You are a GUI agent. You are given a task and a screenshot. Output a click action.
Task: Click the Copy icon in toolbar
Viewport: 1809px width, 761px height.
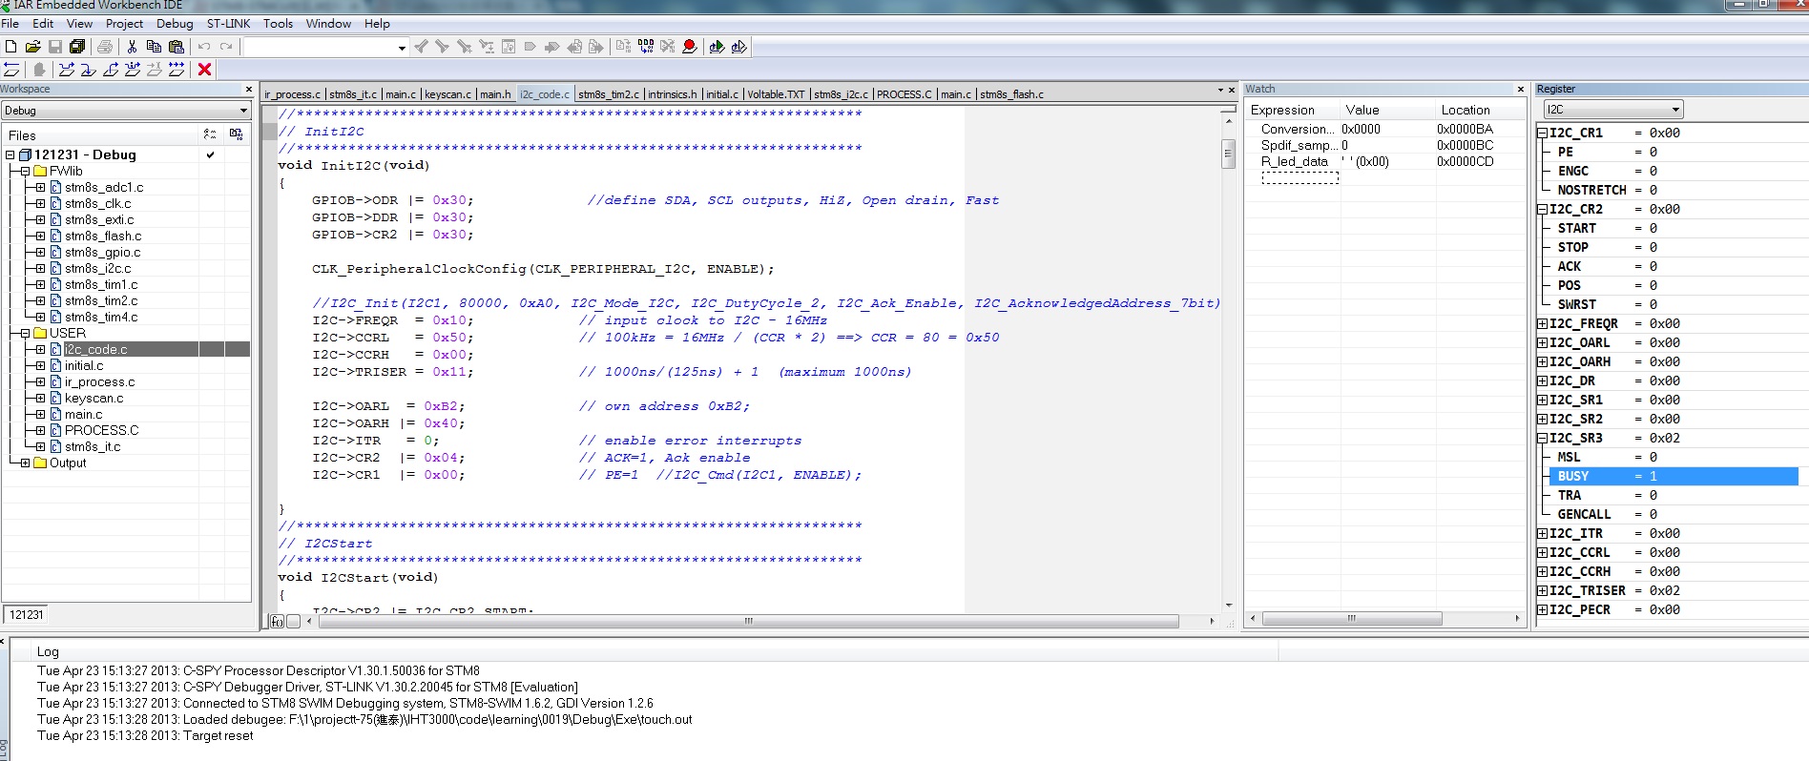click(x=154, y=46)
